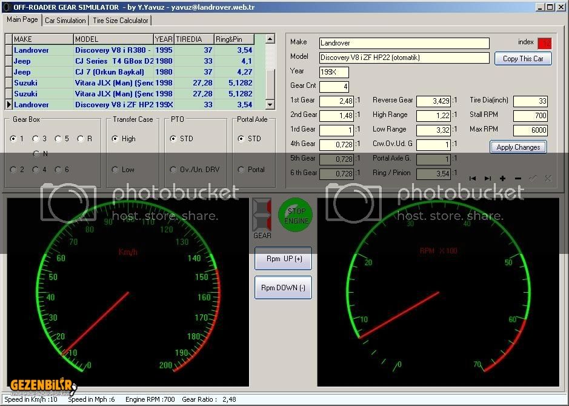Choose Portal Axle Portal option
The width and height of the screenshot is (569, 406).
[241, 170]
